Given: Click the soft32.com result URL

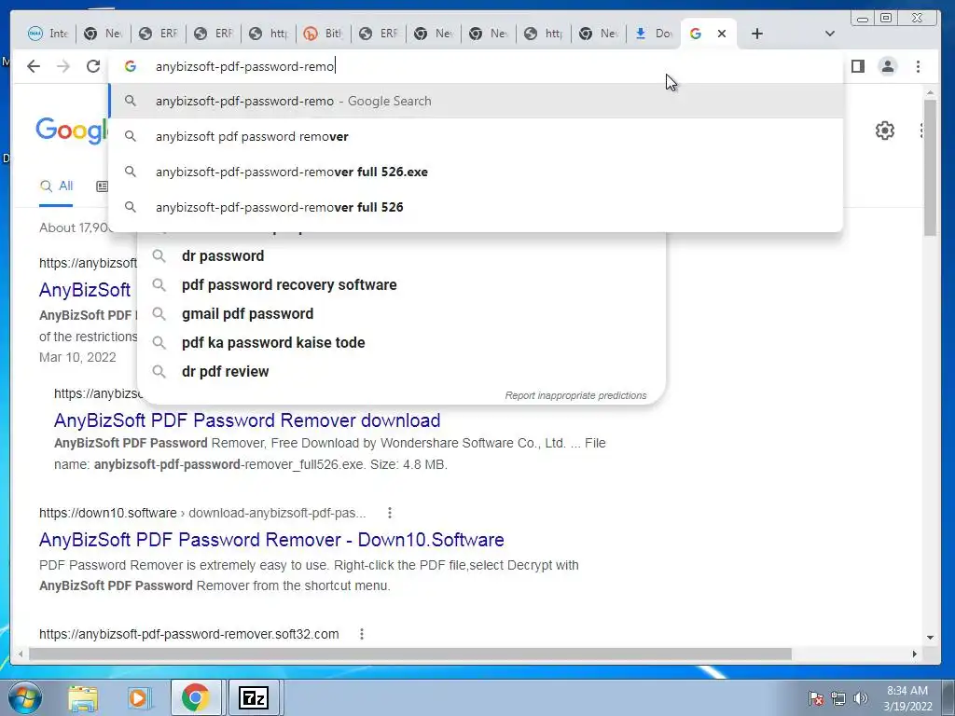Looking at the screenshot, I should click(x=188, y=634).
